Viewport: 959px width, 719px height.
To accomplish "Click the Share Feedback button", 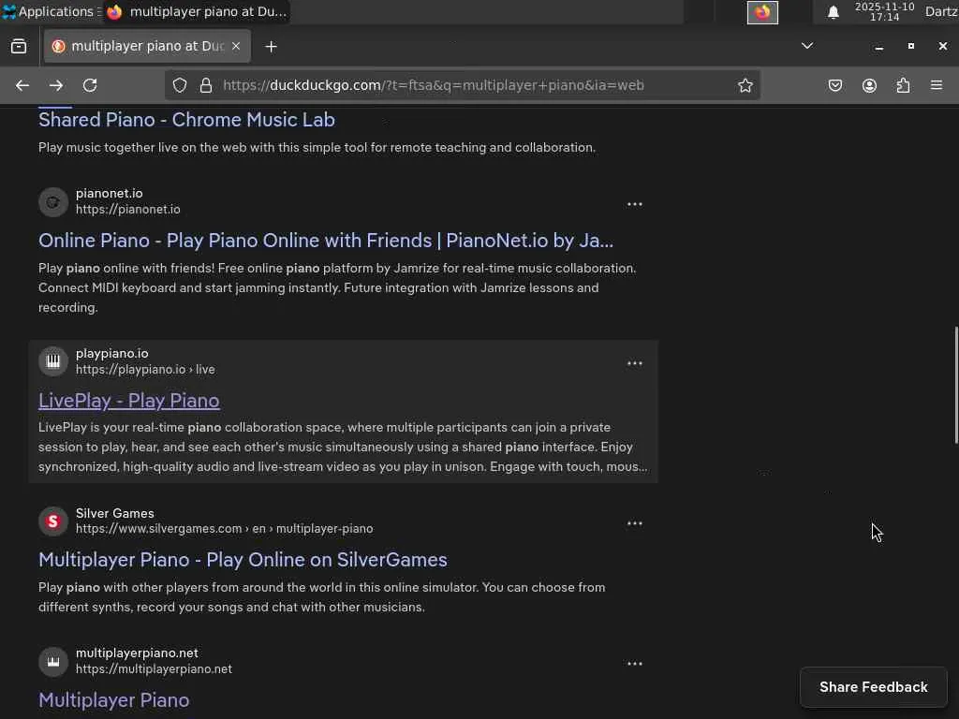I will coord(874,687).
